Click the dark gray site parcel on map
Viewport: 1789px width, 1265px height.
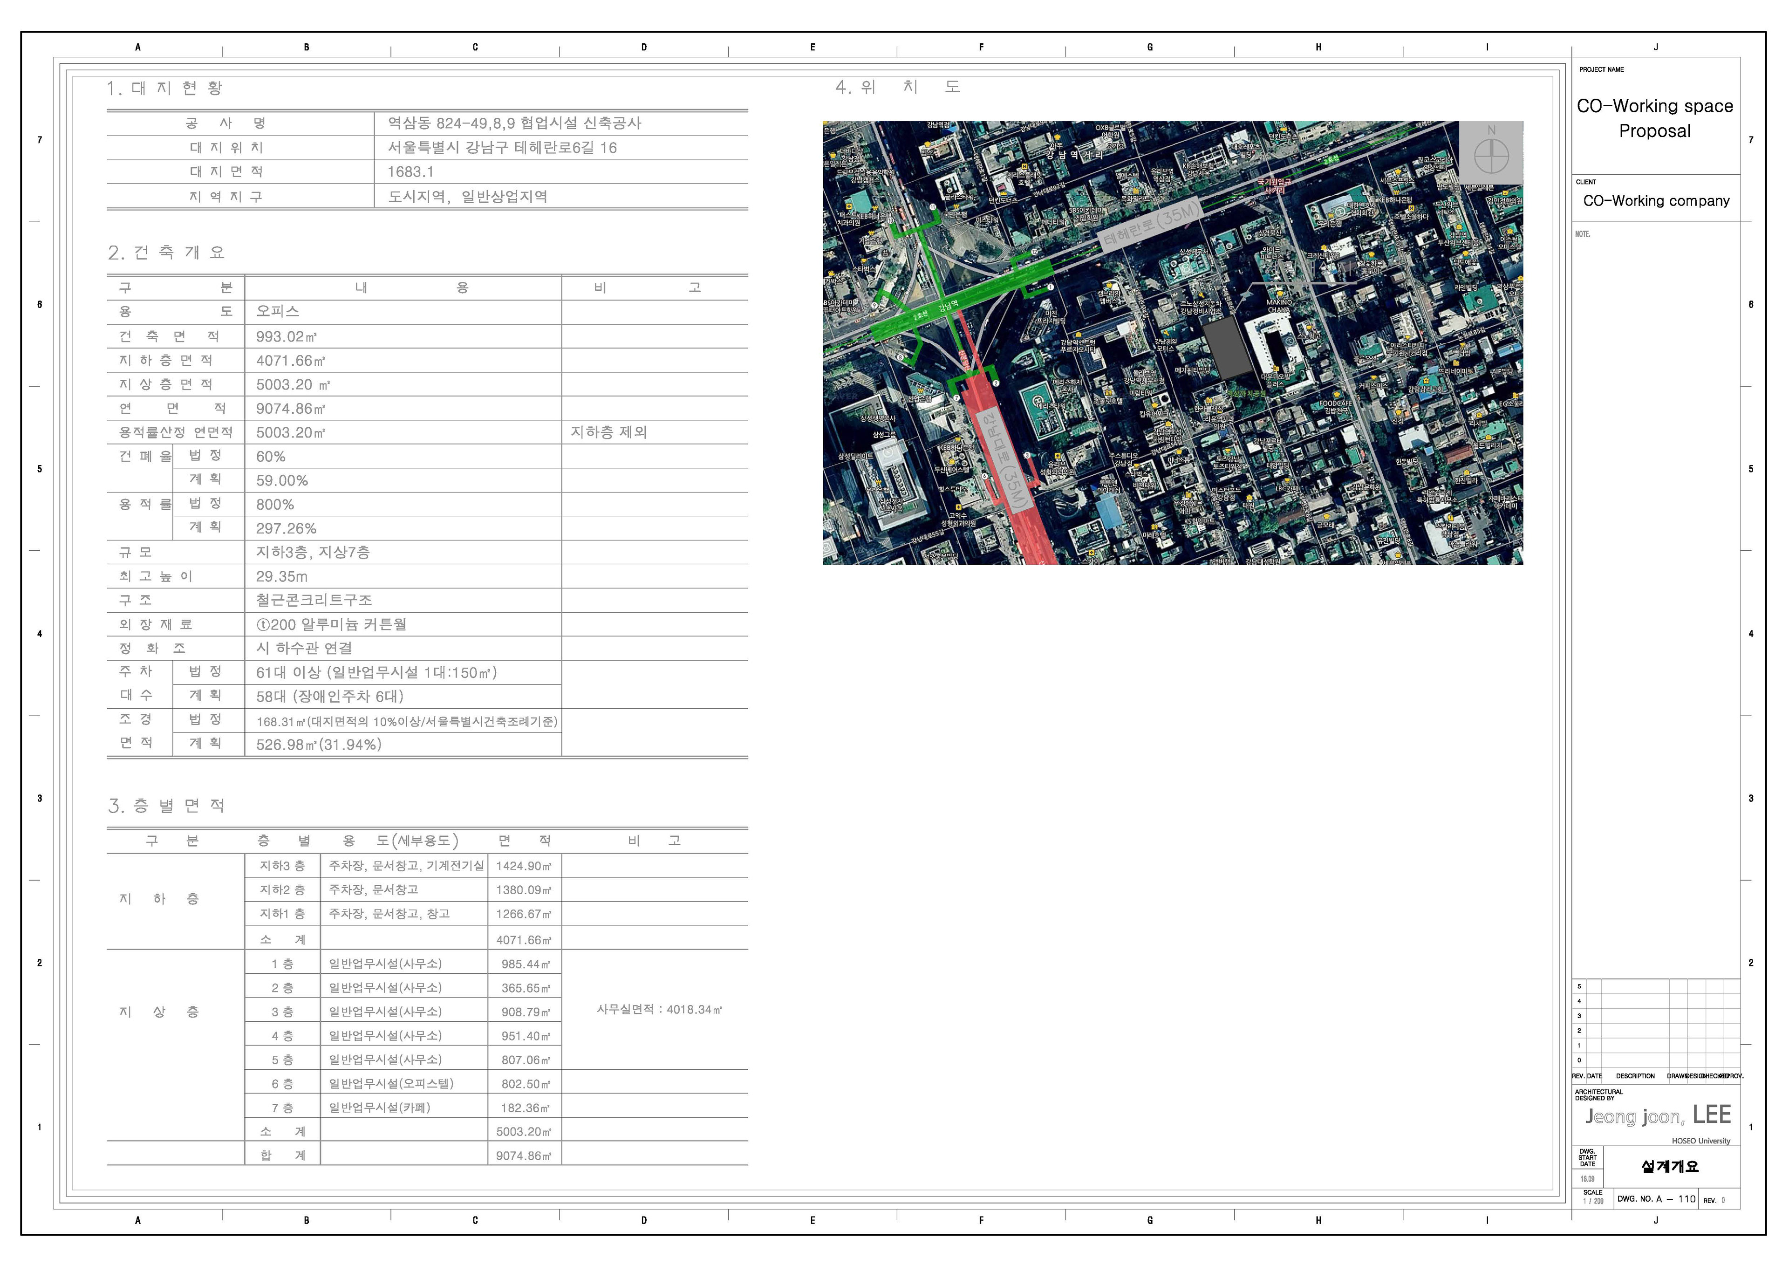1227,348
